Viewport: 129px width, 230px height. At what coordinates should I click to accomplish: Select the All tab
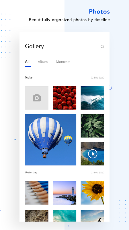27,62
